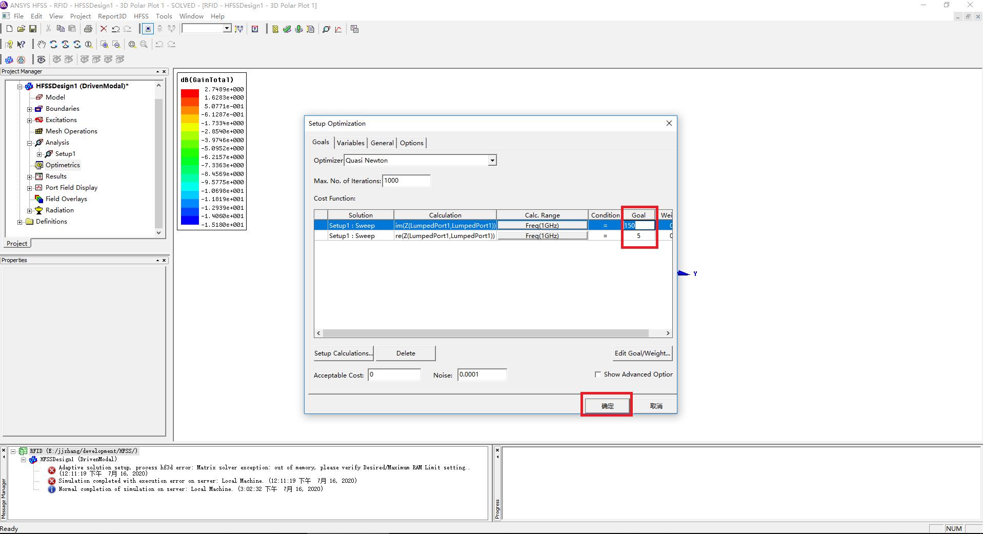Enable the Show Advanced Option checkbox
Viewport: 983px width, 534px height.
point(598,374)
